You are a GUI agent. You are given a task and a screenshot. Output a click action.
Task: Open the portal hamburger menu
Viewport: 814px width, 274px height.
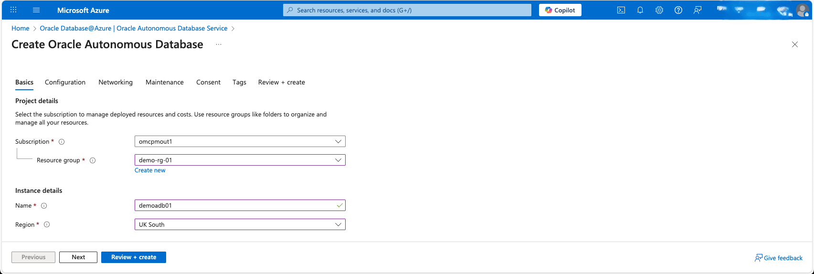[x=36, y=10]
